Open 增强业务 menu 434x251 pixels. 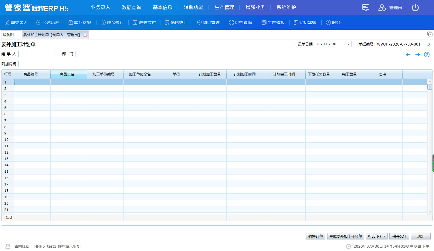coord(255,7)
